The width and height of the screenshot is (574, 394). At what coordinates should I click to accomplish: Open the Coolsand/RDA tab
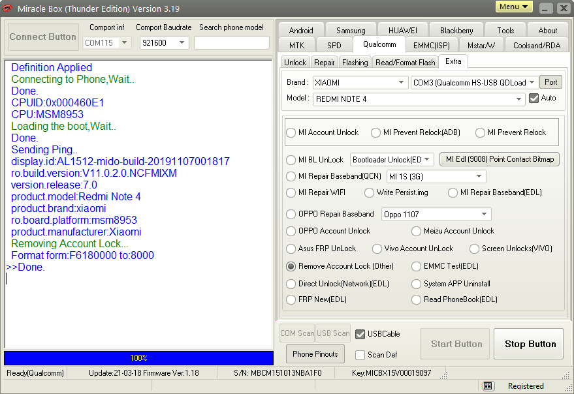coord(537,46)
